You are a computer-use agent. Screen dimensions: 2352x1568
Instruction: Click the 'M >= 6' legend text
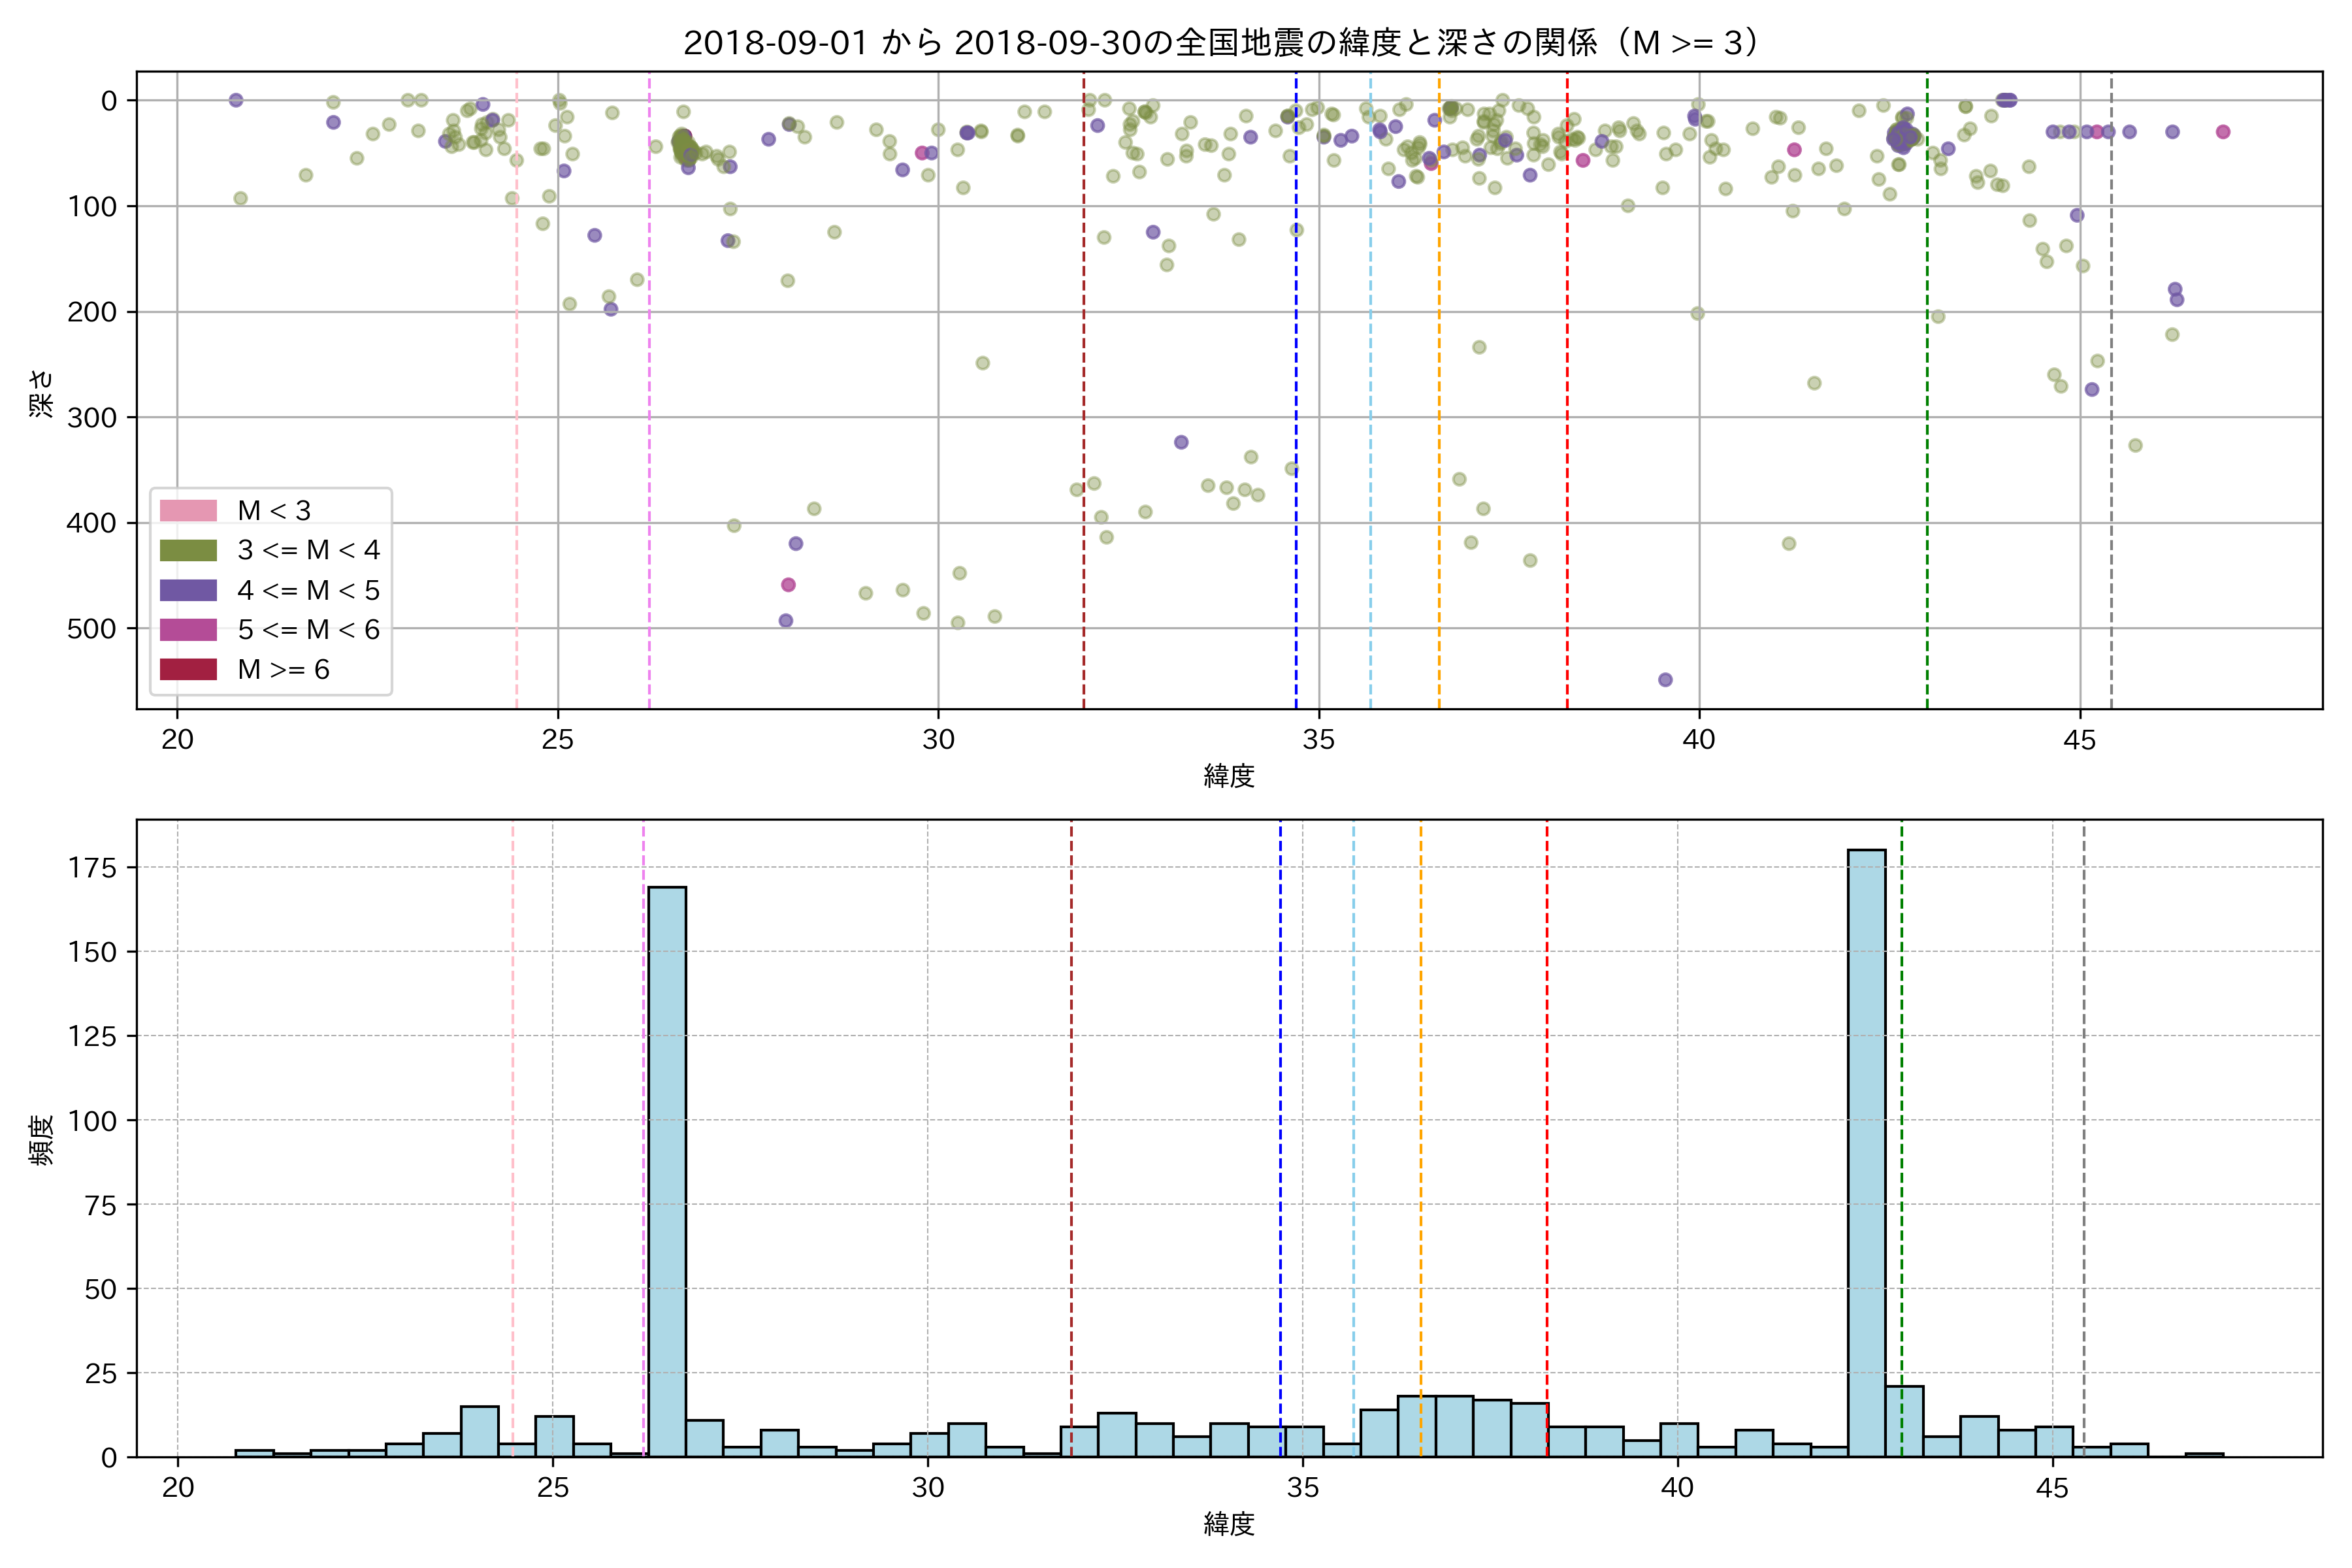(283, 669)
